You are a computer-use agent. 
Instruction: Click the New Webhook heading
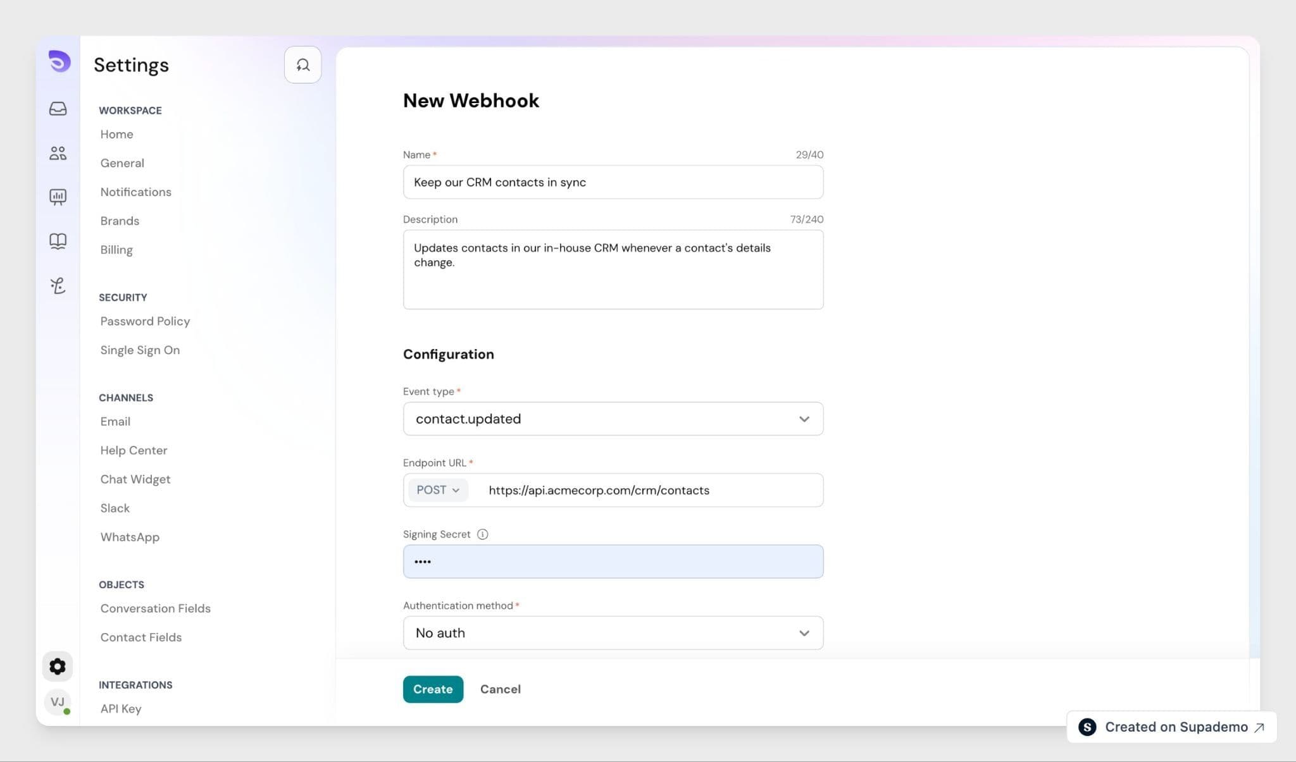coord(471,101)
